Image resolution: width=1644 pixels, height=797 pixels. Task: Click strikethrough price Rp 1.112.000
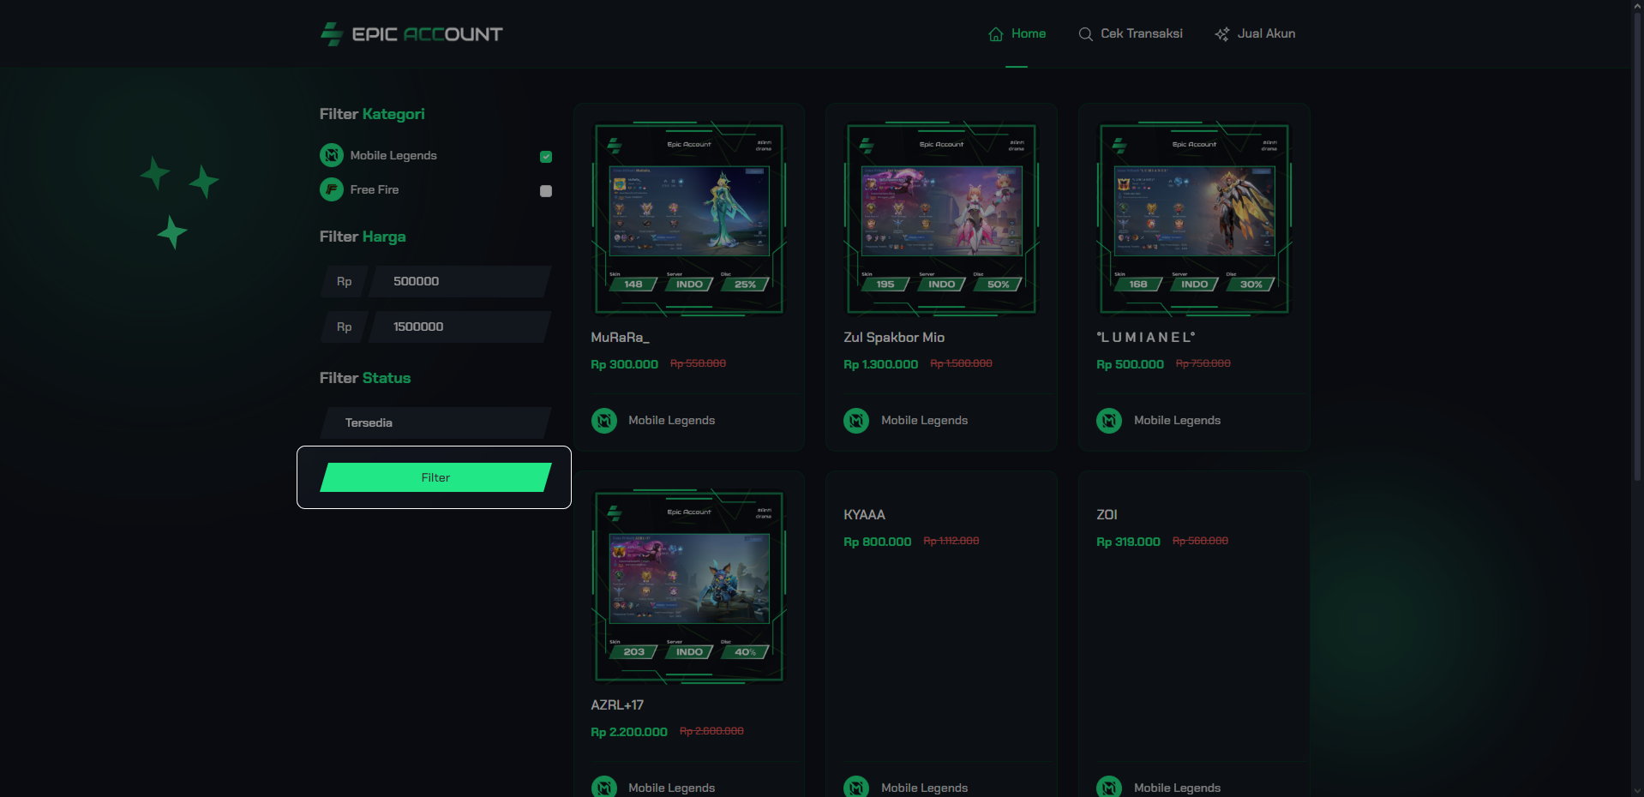pyautogui.click(x=951, y=541)
